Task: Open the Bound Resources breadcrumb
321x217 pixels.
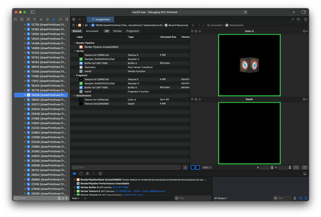Action: [x=176, y=25]
